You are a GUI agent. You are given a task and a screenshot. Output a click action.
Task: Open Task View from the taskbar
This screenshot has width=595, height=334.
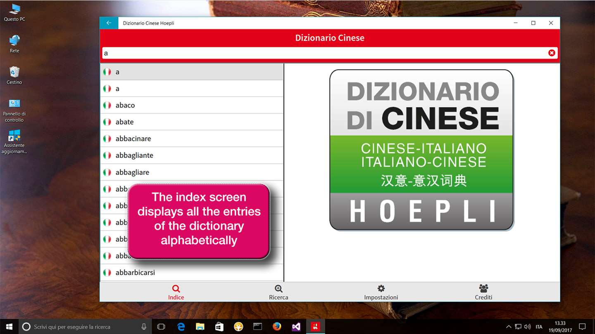(161, 327)
